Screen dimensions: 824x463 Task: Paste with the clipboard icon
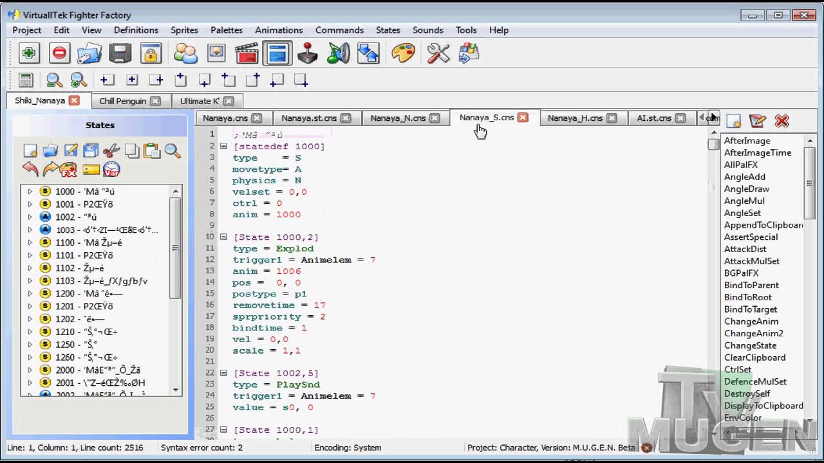[152, 151]
